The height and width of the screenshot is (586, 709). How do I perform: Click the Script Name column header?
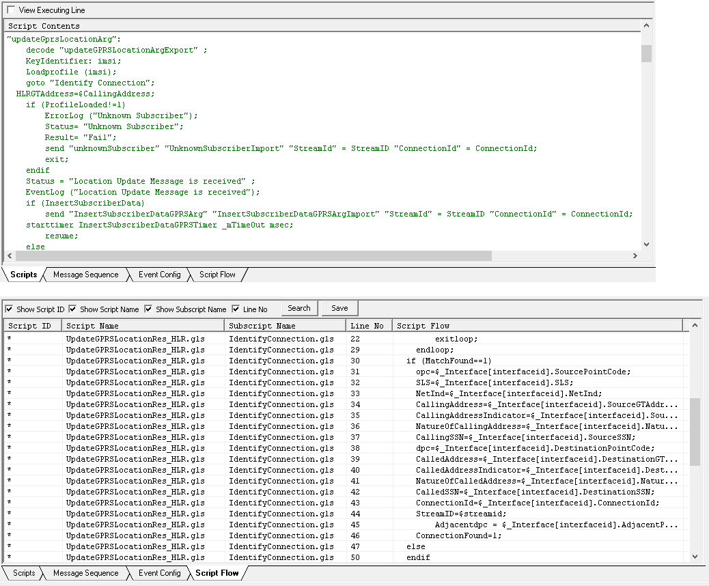tap(143, 326)
